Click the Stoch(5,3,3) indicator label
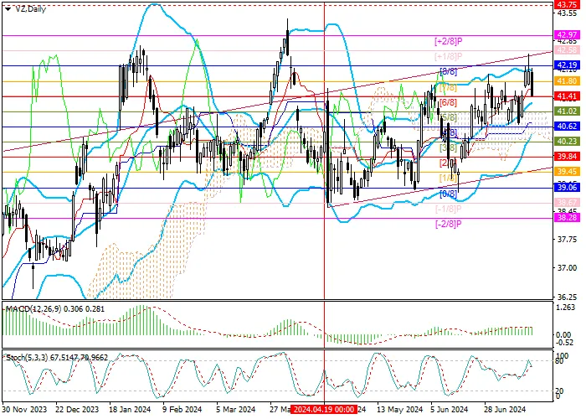 pos(27,358)
